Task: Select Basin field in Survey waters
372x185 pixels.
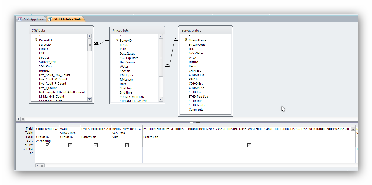Action: tap(192, 66)
